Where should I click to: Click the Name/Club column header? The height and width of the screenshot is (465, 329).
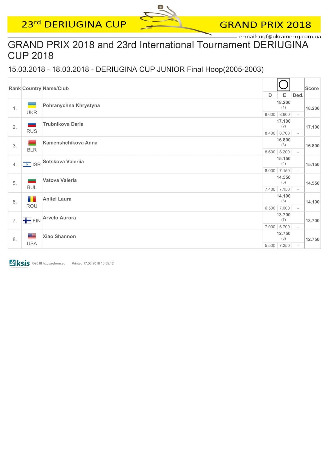click(x=56, y=88)
